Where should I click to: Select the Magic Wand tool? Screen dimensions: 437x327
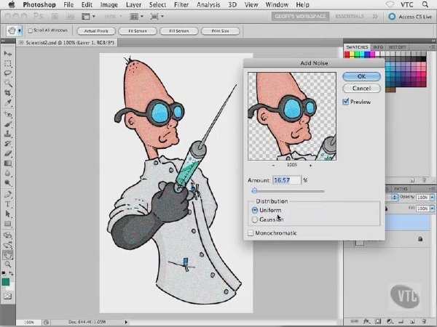[x=7, y=83]
